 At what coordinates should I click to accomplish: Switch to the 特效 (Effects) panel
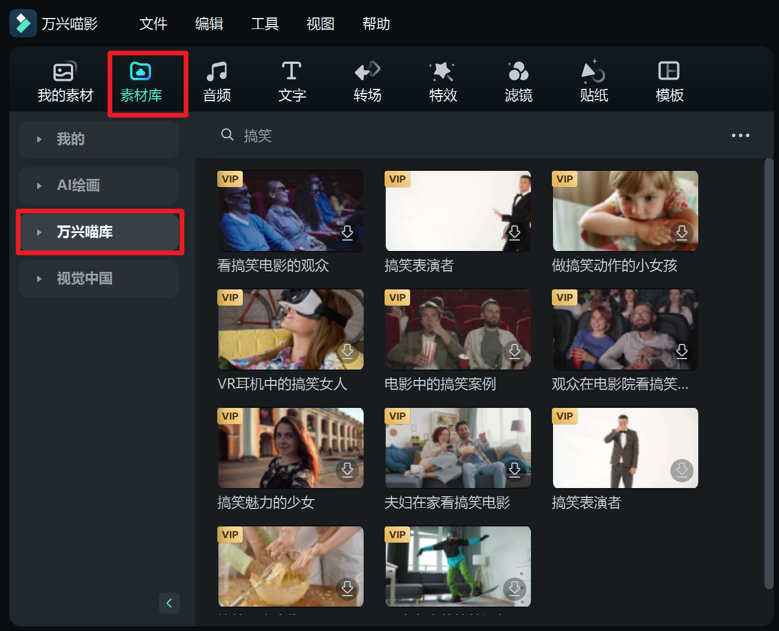tap(443, 80)
